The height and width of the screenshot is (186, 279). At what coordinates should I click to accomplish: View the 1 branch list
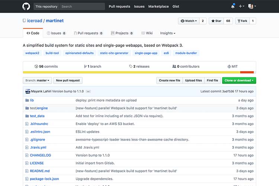93,66
